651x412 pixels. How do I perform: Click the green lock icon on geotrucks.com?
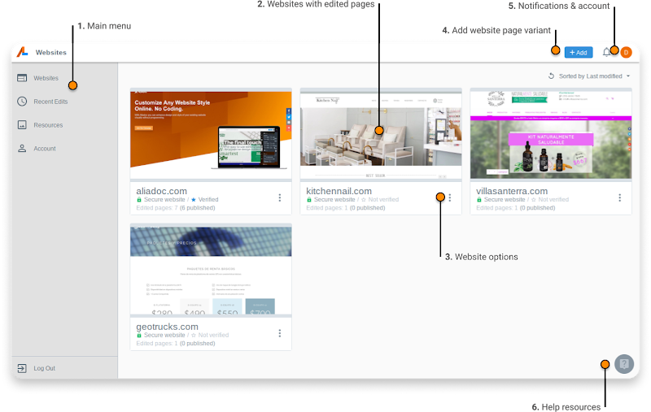(139, 336)
